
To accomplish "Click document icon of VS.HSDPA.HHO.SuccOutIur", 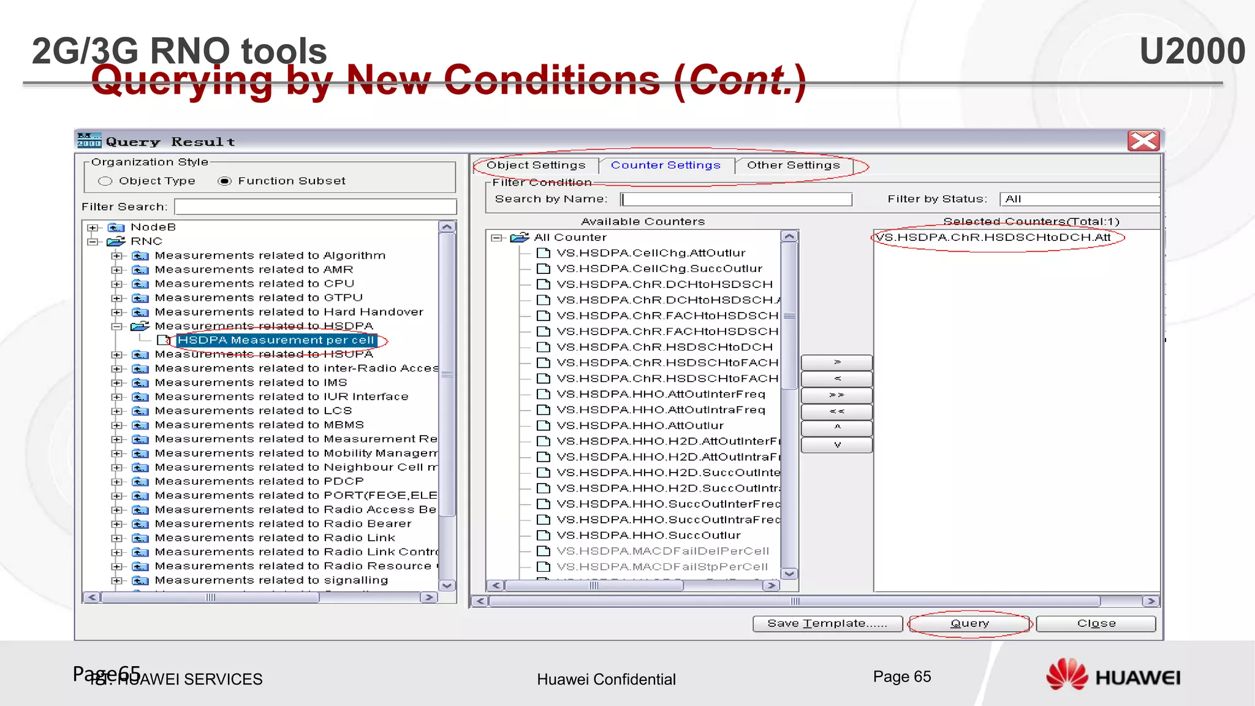I will tap(543, 536).
